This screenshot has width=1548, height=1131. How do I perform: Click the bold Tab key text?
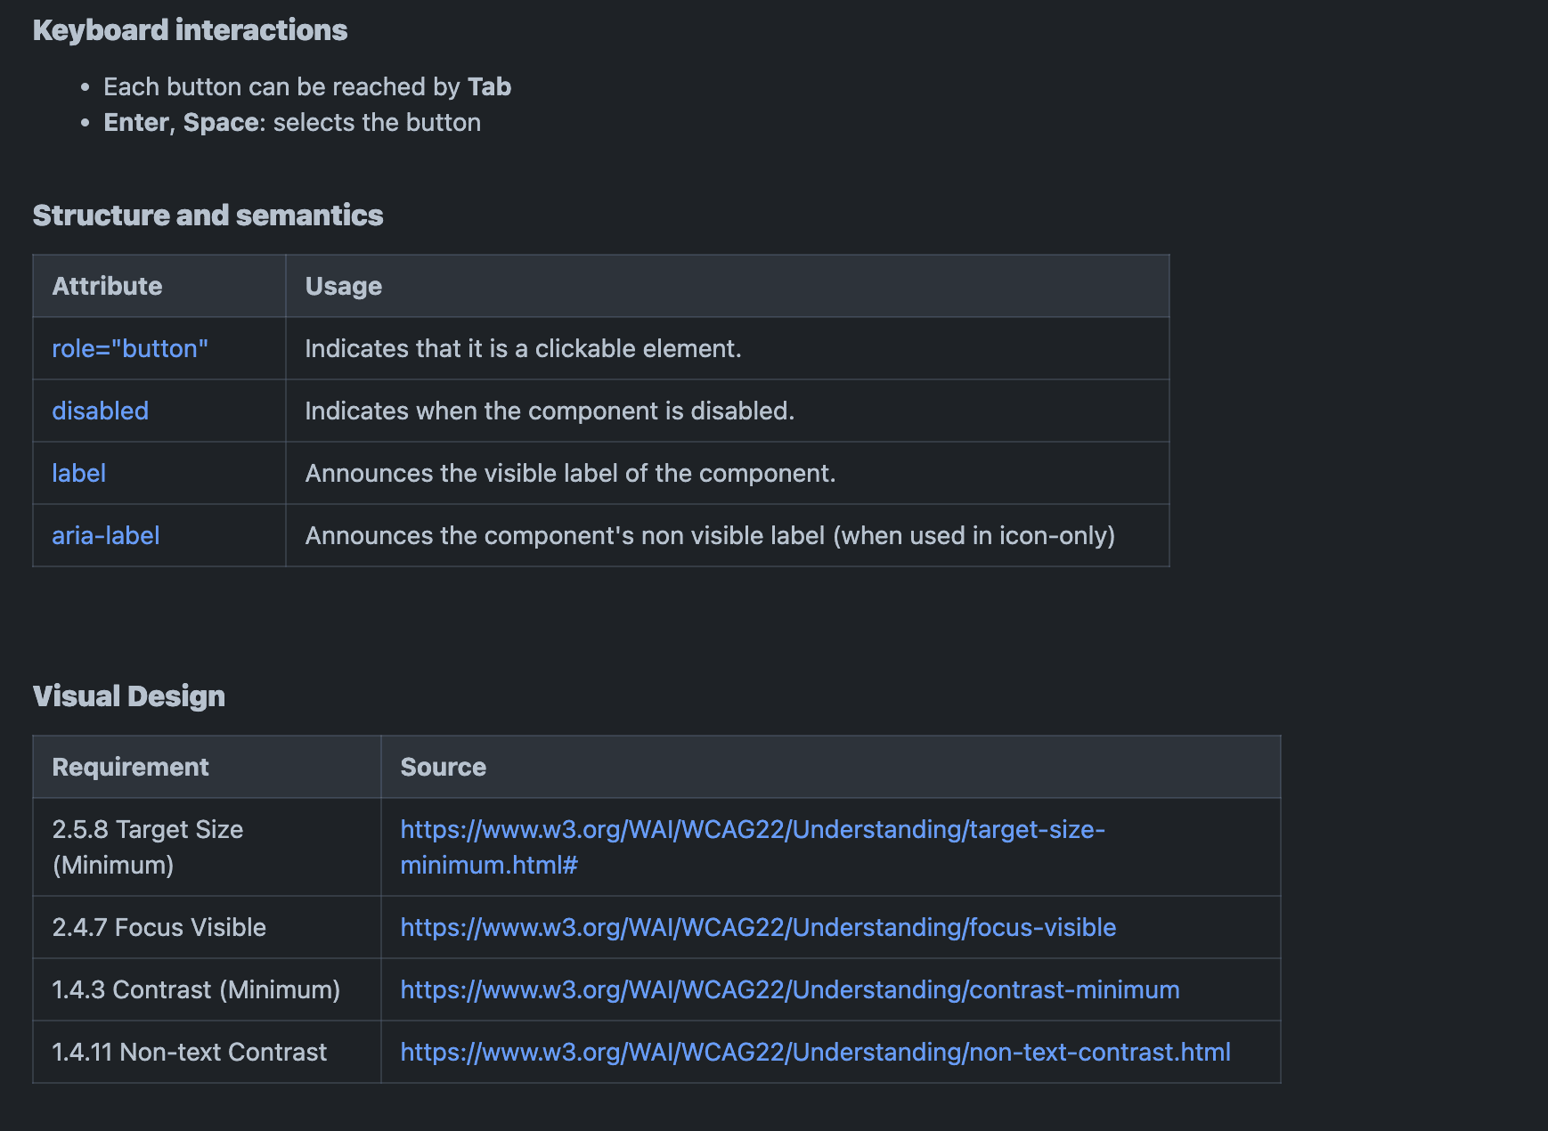click(x=489, y=86)
